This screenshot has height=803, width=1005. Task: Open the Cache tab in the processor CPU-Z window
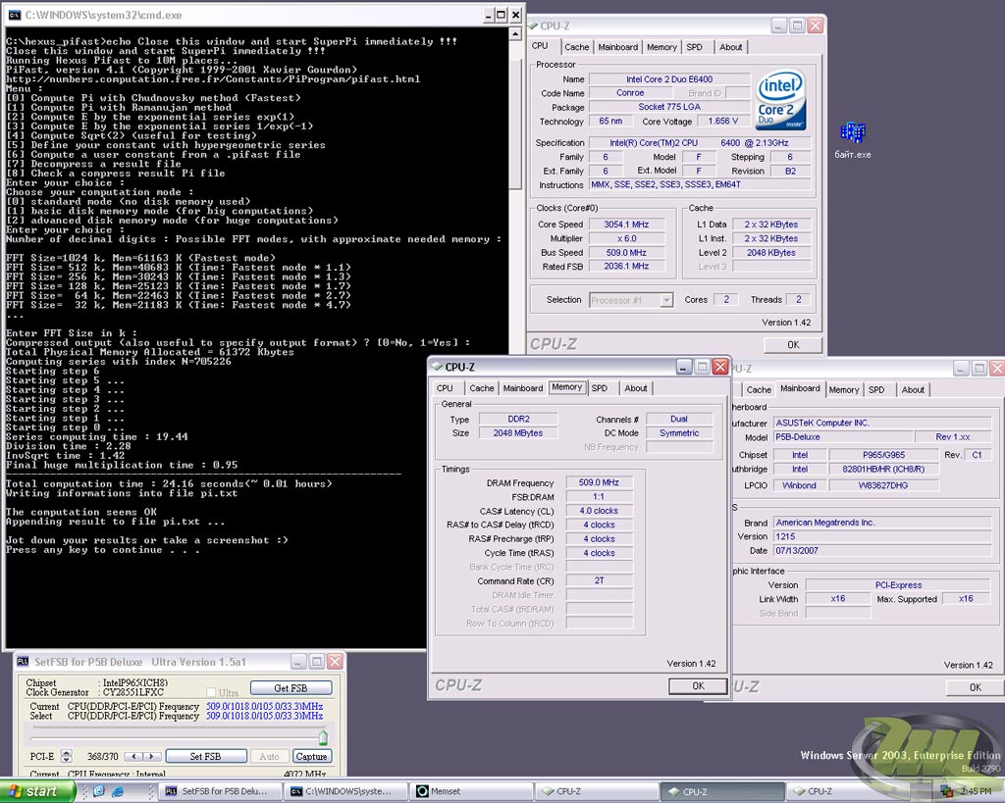coord(577,47)
